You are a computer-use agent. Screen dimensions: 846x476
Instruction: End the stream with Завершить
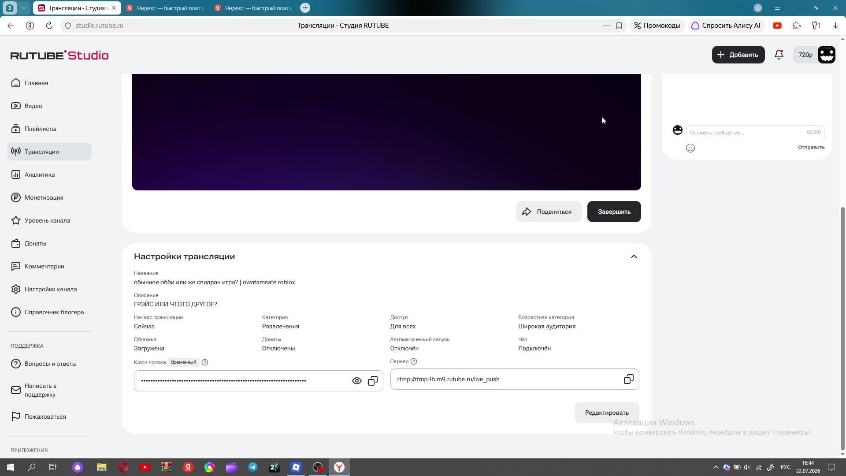pyautogui.click(x=614, y=212)
